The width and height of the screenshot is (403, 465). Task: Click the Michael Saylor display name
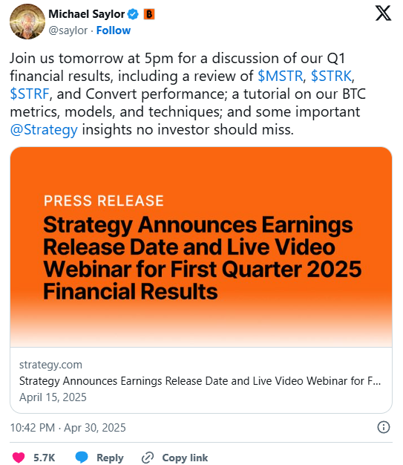tap(87, 14)
